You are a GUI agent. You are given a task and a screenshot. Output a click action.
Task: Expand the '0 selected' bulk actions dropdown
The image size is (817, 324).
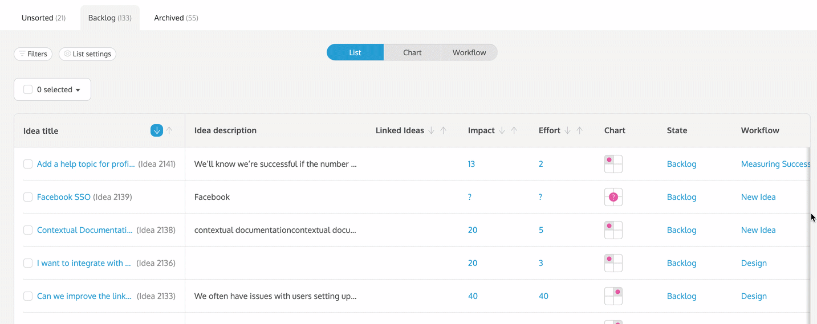pos(78,90)
